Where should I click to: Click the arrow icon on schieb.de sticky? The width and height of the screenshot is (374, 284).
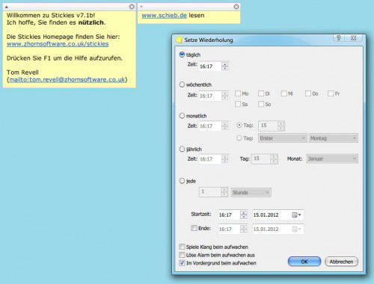click(x=141, y=7)
